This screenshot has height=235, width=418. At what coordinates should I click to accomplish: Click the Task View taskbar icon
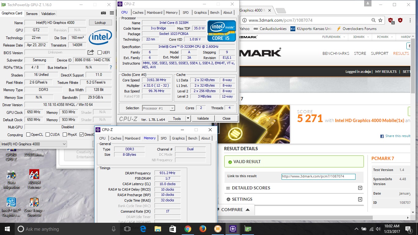coord(127,229)
